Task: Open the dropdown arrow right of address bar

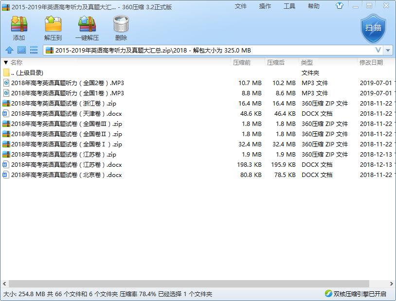Action: pyautogui.click(x=388, y=50)
